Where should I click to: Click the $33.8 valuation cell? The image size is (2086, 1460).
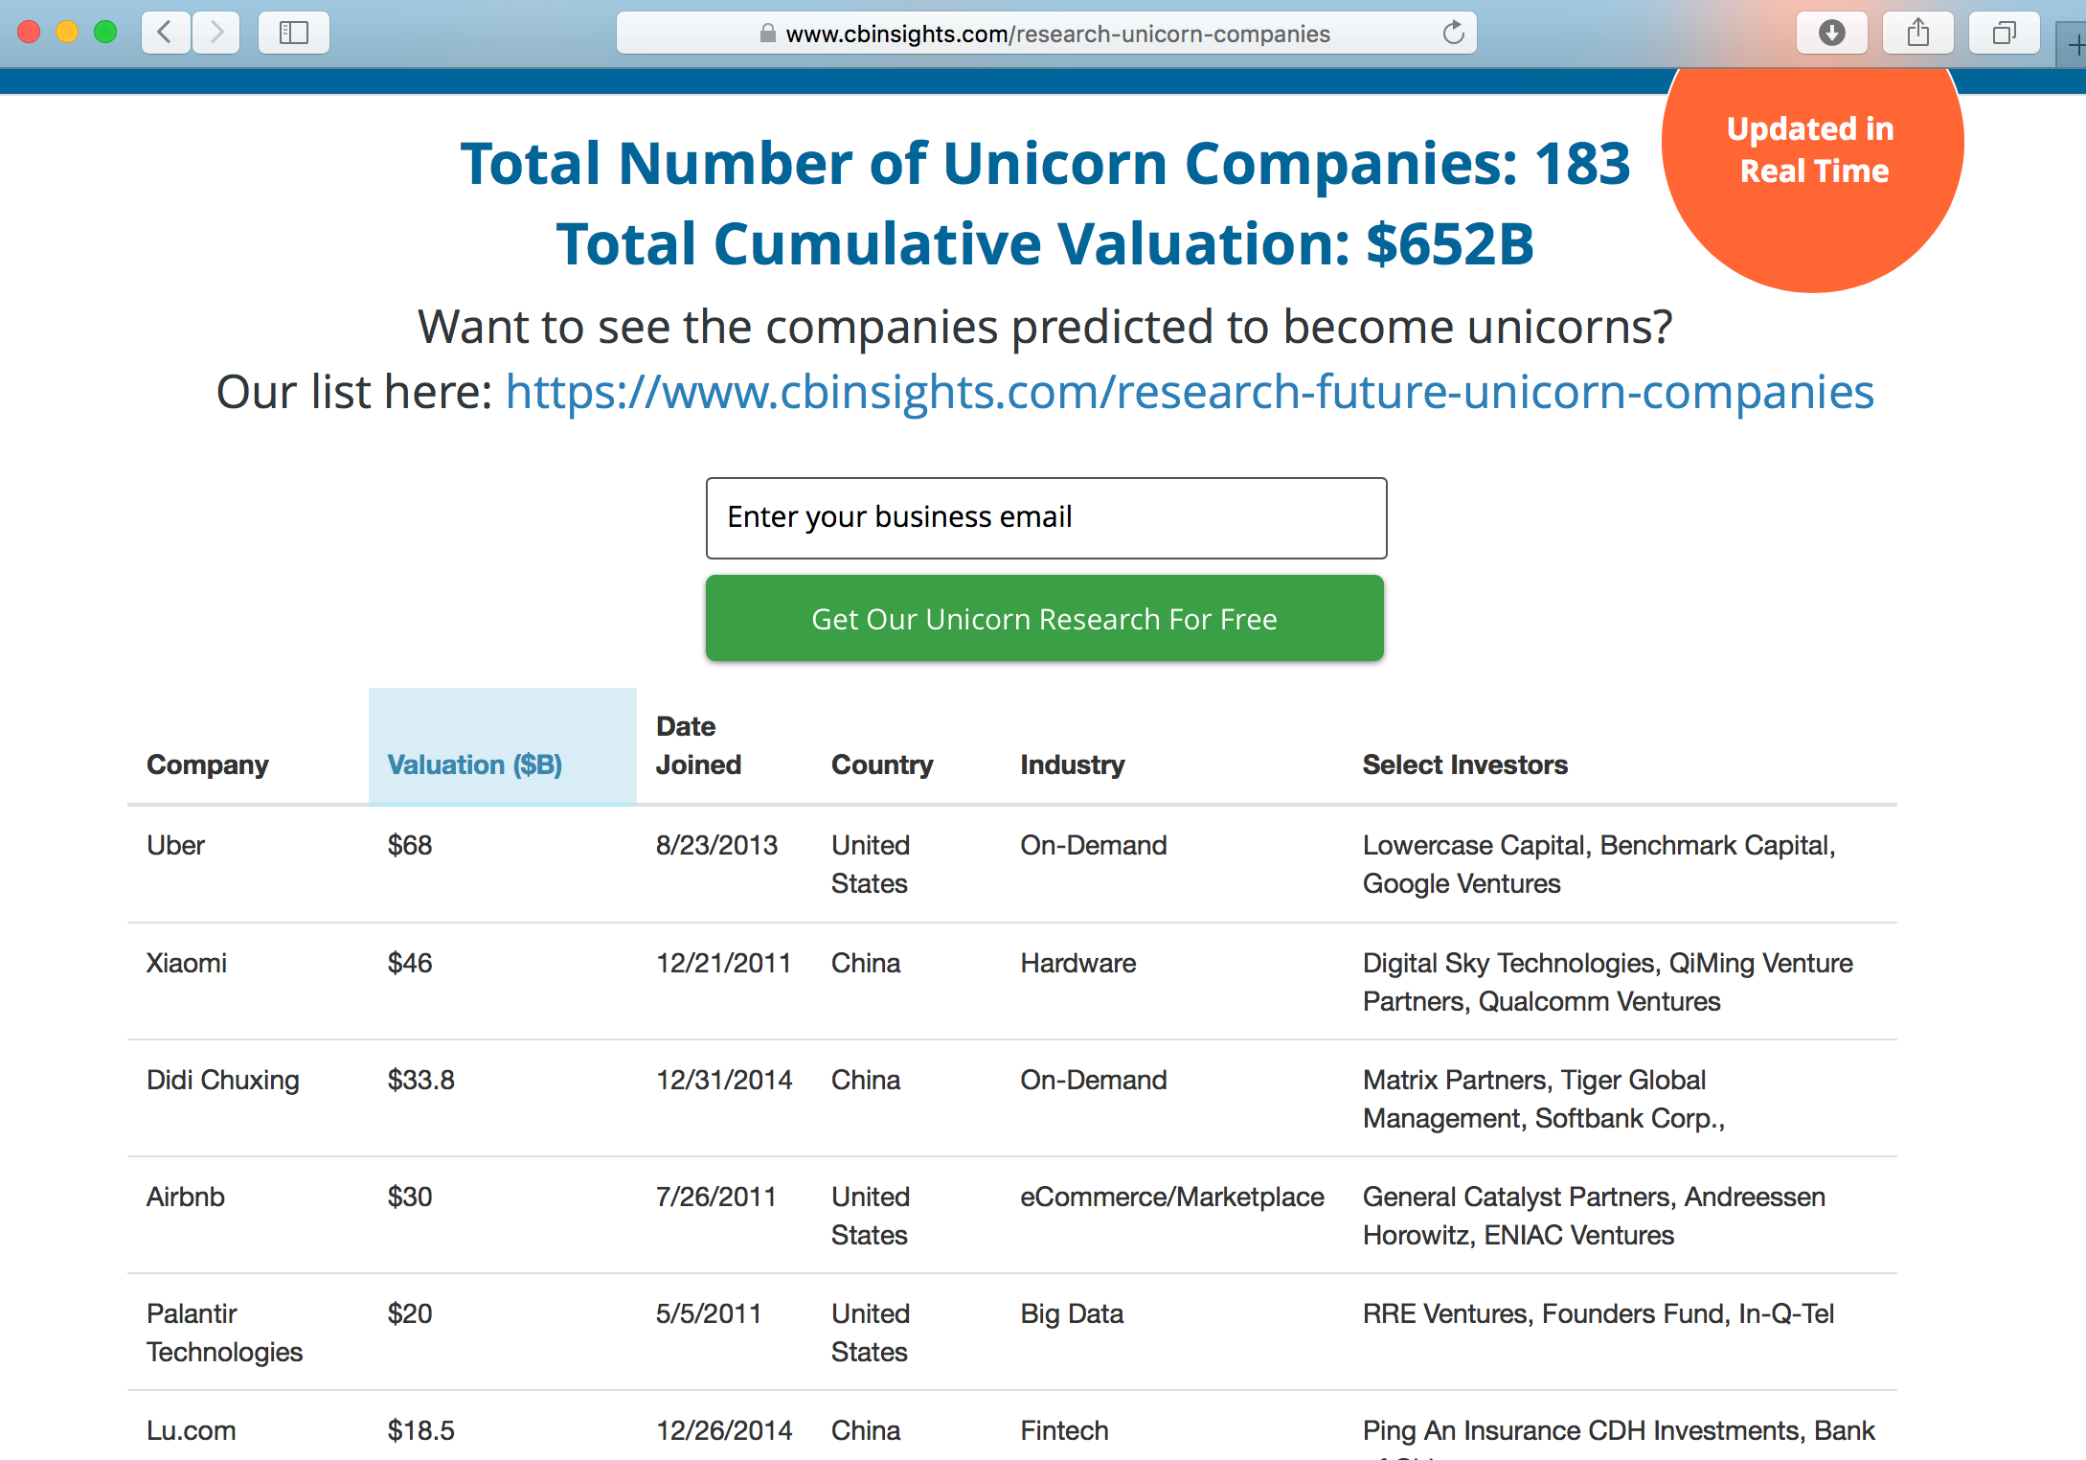click(x=421, y=1080)
